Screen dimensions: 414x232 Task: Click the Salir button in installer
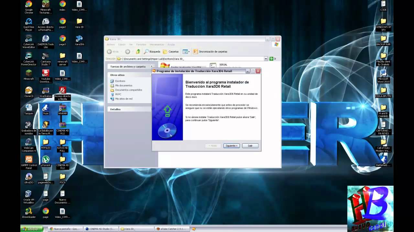(250, 146)
